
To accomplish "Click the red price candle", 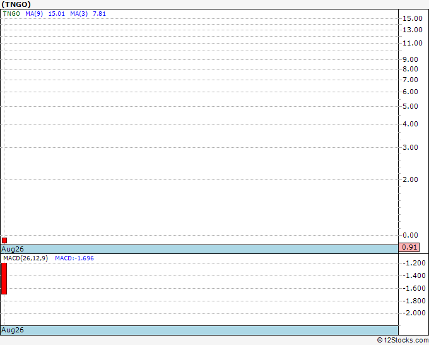I will pos(4,241).
